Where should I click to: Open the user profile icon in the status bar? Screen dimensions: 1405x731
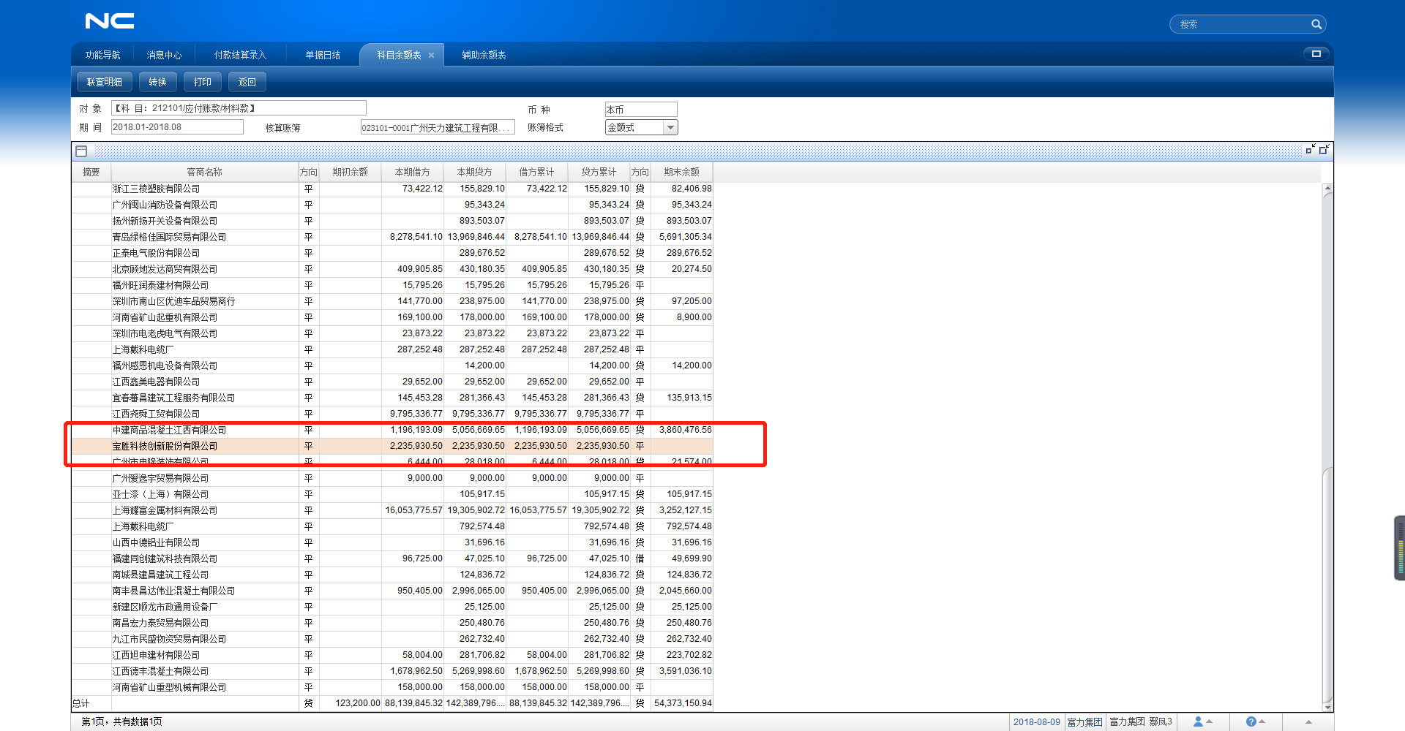click(1198, 721)
